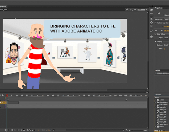Click Modify Markers icon in timeline
The width and height of the screenshot is (169, 132).
tap(35, 130)
